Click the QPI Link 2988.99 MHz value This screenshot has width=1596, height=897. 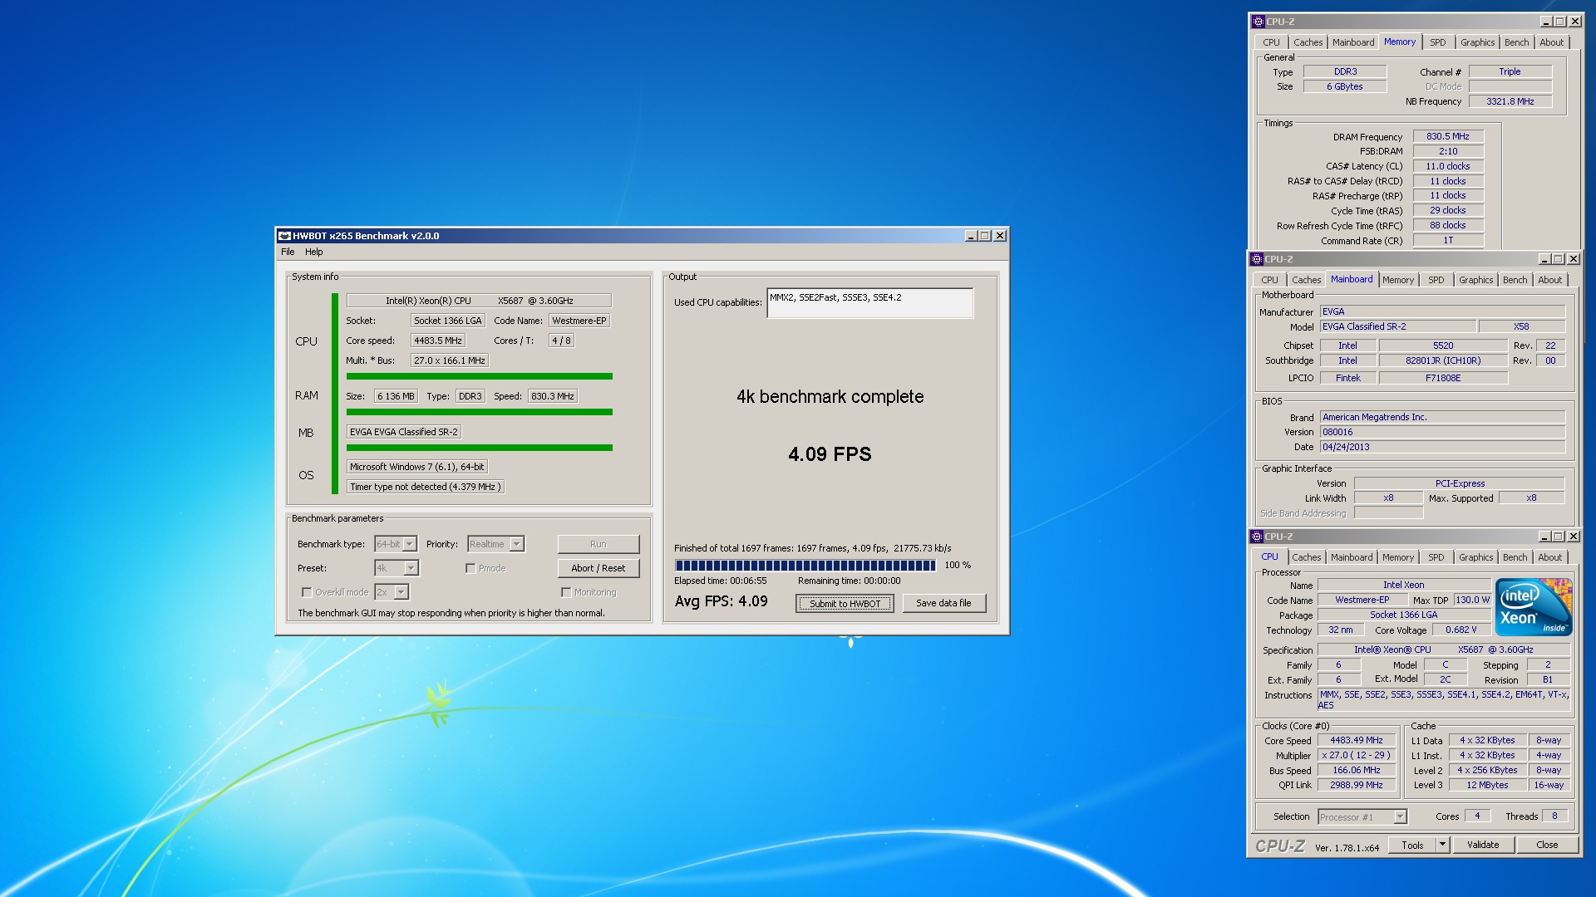1356,785
